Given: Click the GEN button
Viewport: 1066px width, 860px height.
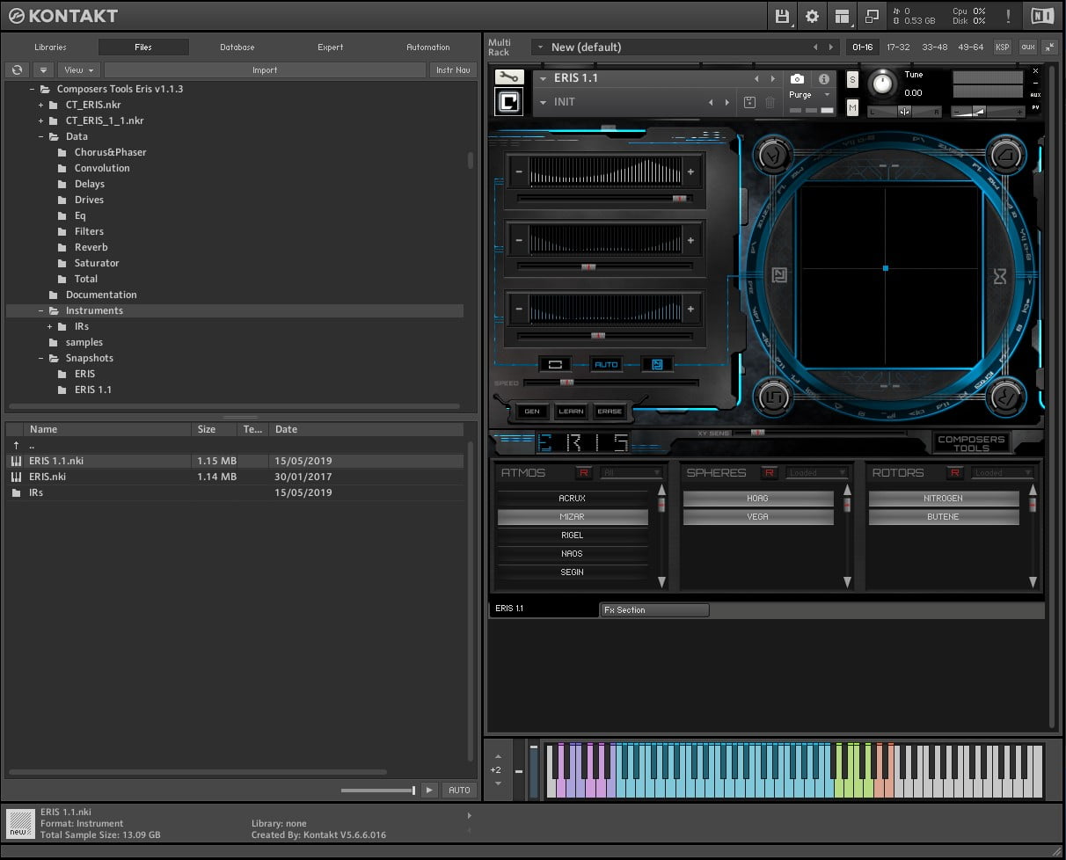Looking at the screenshot, I should 532,411.
